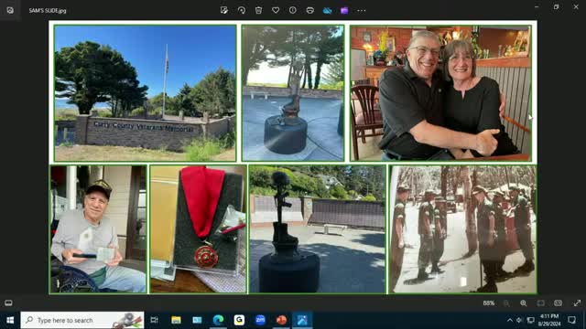Open the Photos app gallery icon top-left
The height and width of the screenshot is (329, 586).
point(10,10)
